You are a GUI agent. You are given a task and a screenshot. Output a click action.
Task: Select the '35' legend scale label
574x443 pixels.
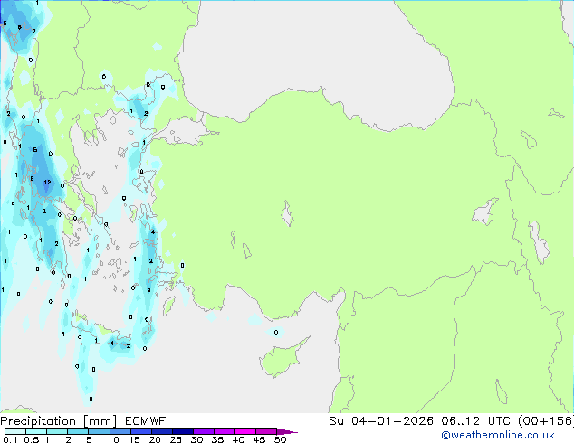pos(217,439)
